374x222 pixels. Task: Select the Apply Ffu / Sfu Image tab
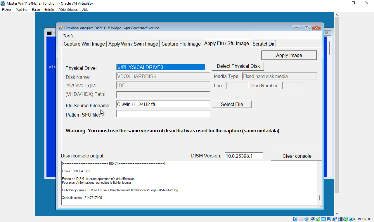coord(226,44)
